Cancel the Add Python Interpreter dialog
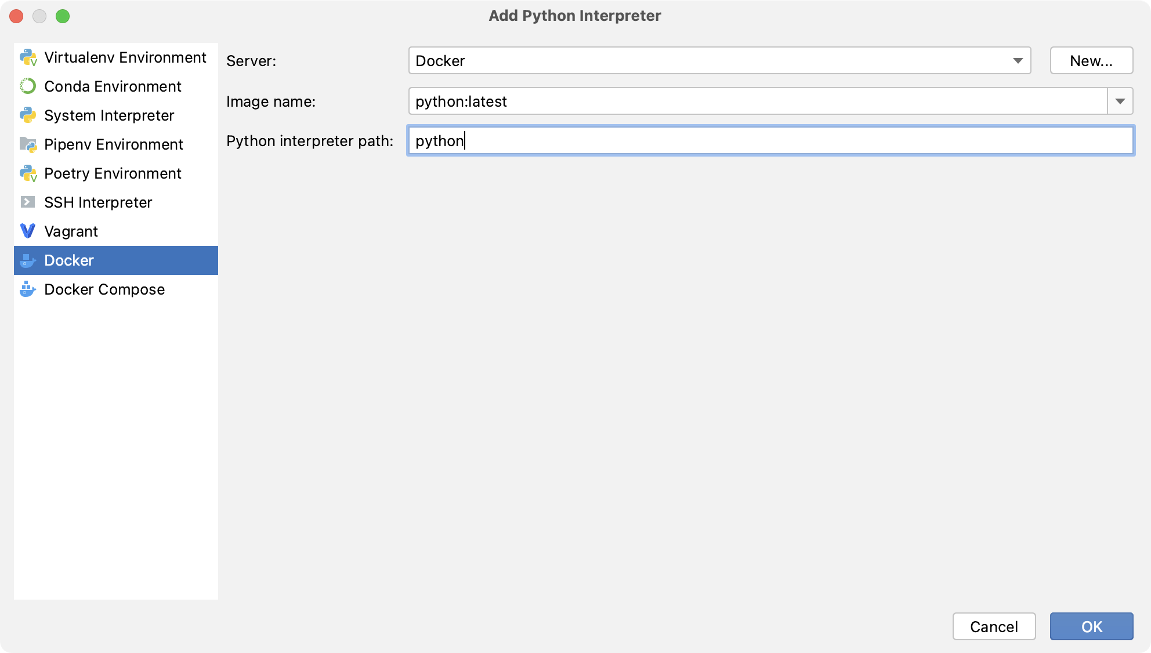 (x=994, y=626)
